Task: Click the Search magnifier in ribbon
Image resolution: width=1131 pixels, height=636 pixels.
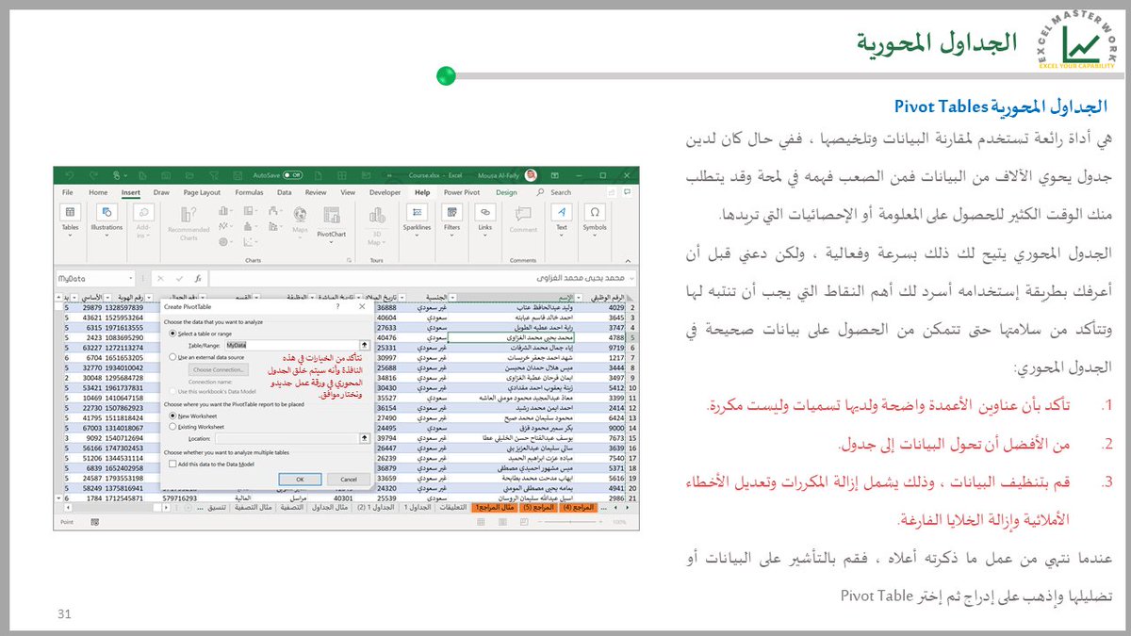Action: coord(540,192)
